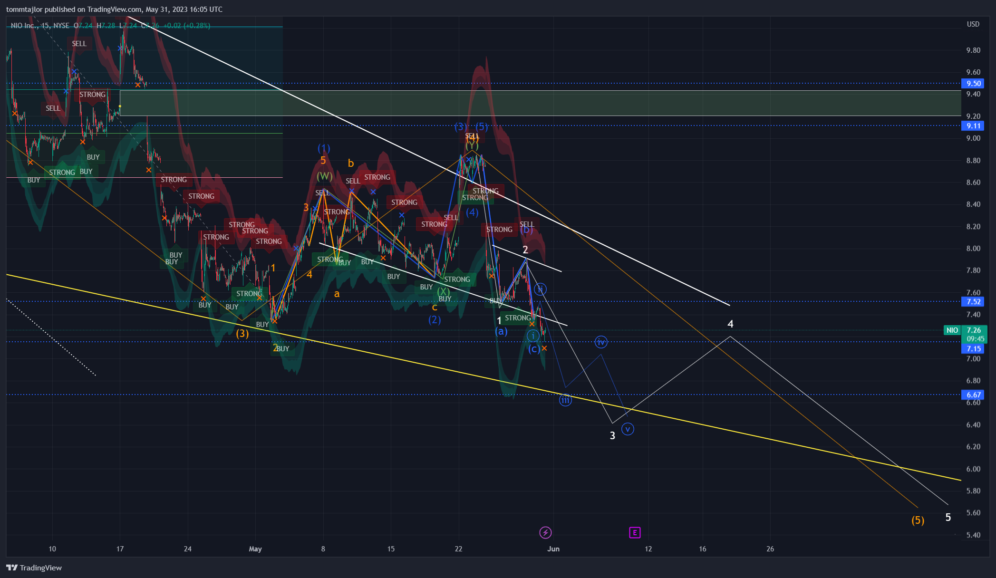
Task: Select the green shaded supply zone rectangle
Action: (x=540, y=103)
